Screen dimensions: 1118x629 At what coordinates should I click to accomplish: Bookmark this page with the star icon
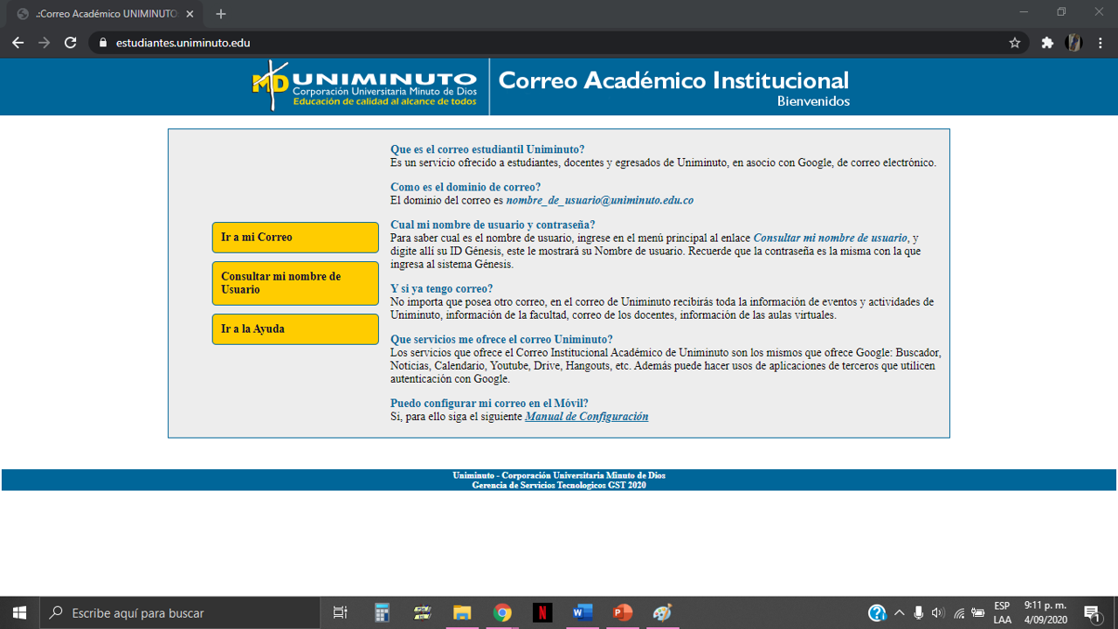pos(1015,43)
